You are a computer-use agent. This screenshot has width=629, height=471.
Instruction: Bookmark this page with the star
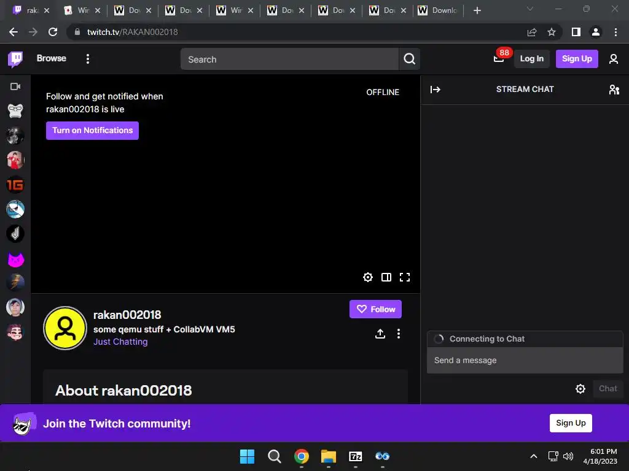[552, 32]
